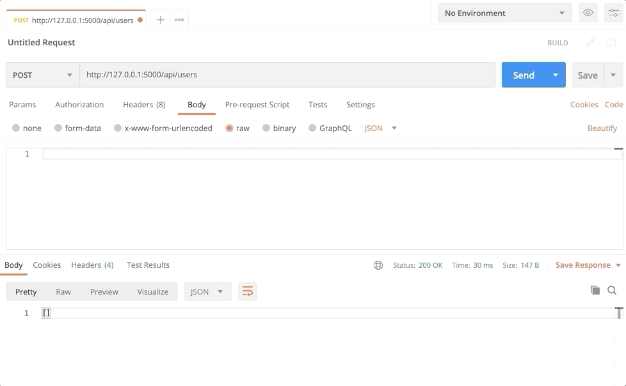Image resolution: width=626 pixels, height=386 pixels.
Task: Expand the No Environment selector
Action: (504, 13)
